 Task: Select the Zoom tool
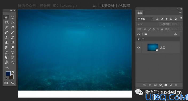coord(13,62)
